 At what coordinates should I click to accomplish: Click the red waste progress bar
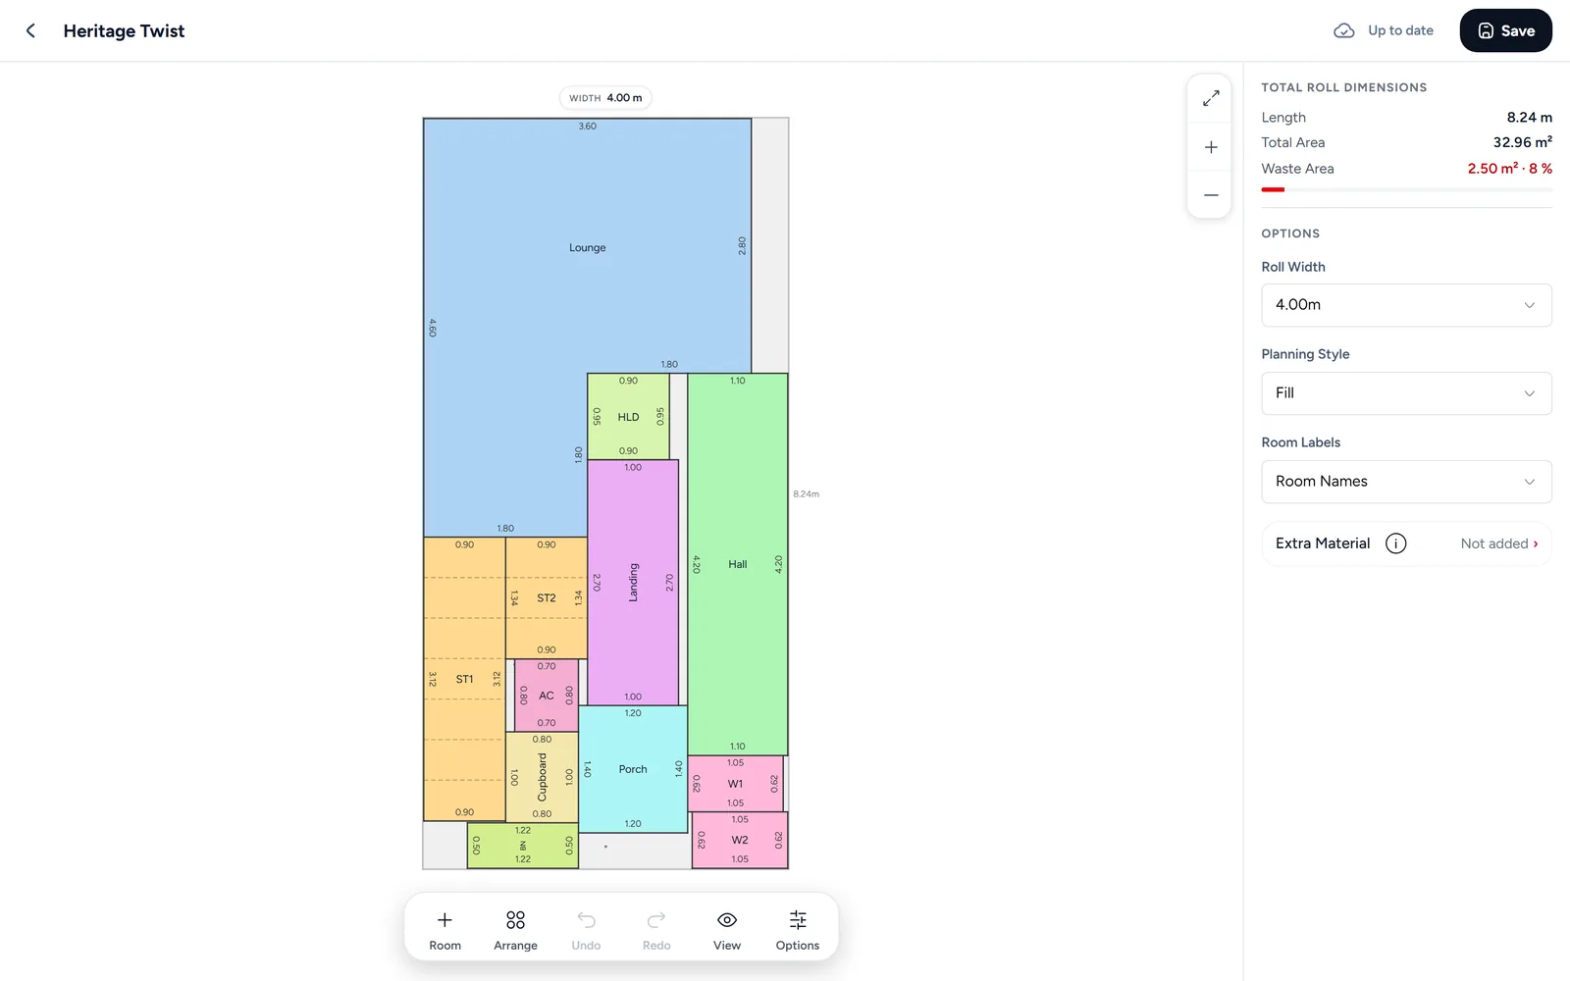click(x=1273, y=189)
